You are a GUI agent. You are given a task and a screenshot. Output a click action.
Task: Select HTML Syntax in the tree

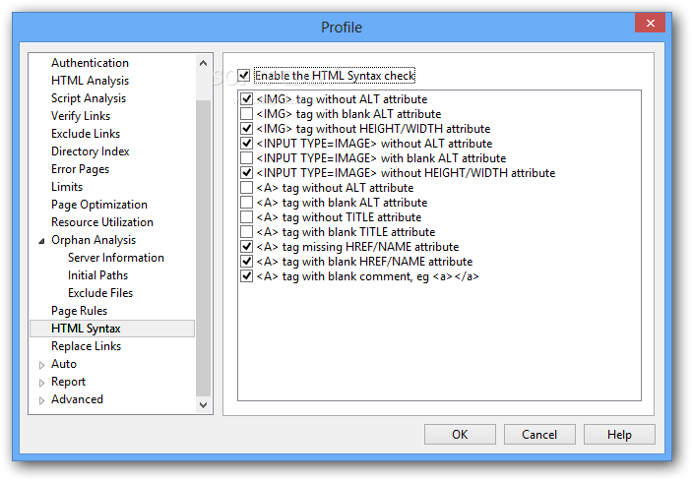tap(112, 329)
